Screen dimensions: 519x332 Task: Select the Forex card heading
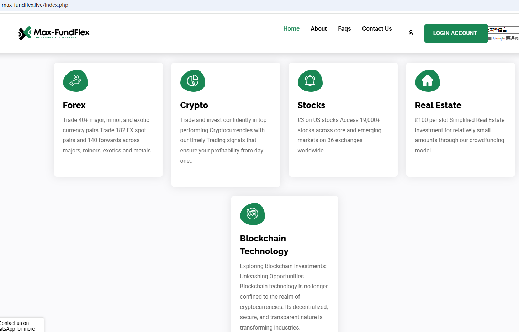pos(74,105)
